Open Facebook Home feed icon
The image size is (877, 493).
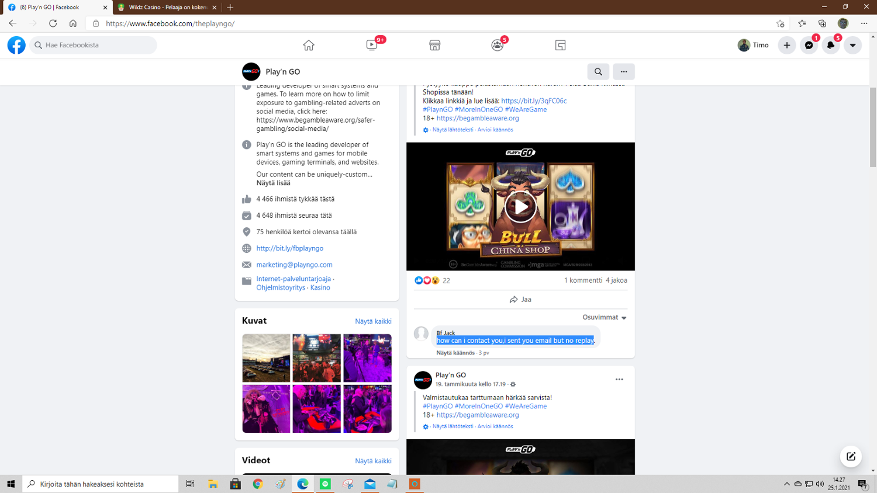pos(309,45)
